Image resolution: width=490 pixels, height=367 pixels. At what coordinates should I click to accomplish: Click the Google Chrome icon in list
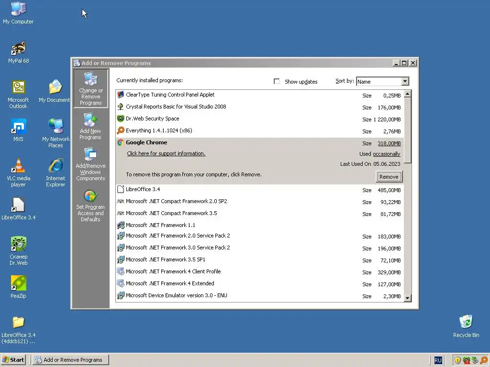(x=120, y=142)
